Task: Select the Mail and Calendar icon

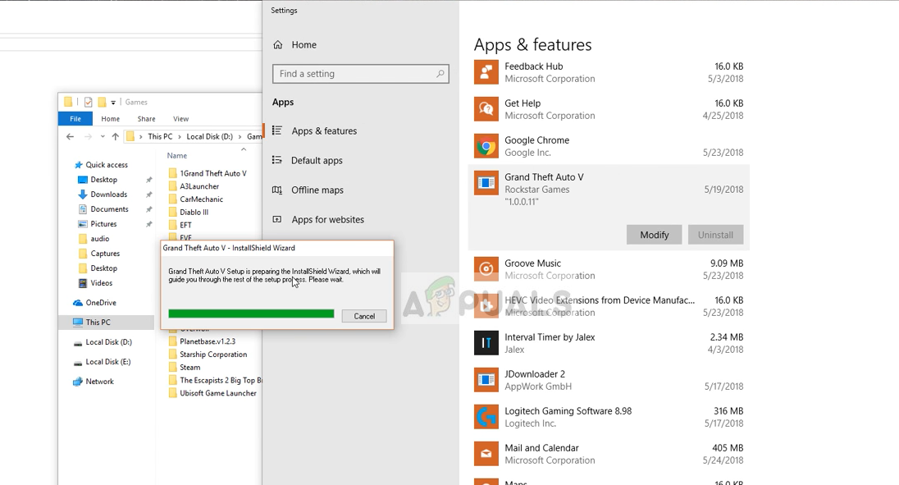Action: pos(486,454)
